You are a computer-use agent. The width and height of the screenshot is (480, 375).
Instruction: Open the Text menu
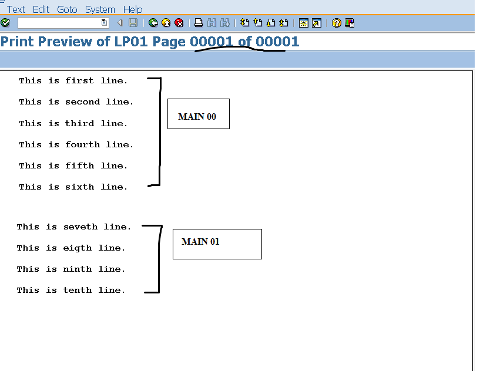click(15, 9)
